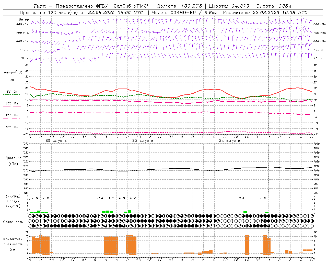Click the "Широта: 64.279" header value

pos(229,6)
